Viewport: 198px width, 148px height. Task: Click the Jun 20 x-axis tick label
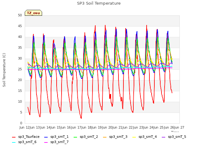pos(107,127)
